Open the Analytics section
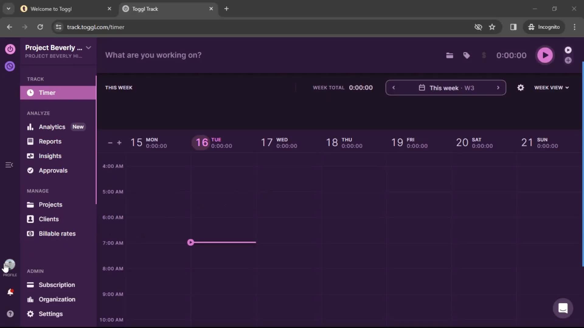 (x=52, y=127)
